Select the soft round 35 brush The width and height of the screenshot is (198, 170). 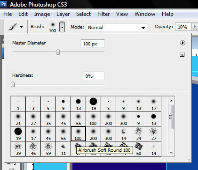tap(48, 119)
